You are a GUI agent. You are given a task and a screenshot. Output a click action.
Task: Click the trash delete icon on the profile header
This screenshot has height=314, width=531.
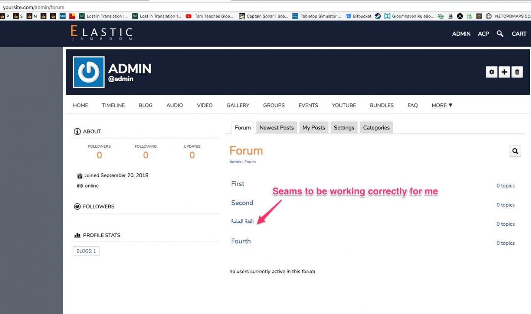[x=517, y=72]
